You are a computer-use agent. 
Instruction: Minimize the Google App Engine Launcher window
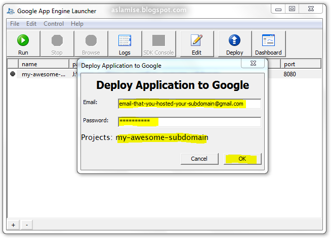pos(278,9)
